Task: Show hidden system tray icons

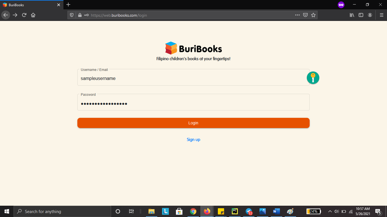Action: 330,211
